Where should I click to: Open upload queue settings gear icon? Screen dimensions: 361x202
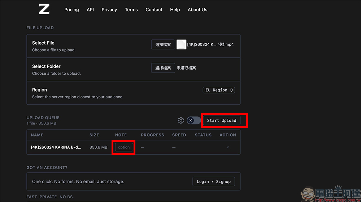(x=181, y=120)
